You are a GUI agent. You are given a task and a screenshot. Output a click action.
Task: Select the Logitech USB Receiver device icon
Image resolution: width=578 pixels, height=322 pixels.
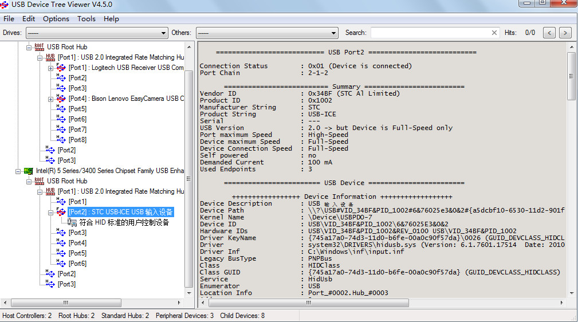(x=61, y=68)
